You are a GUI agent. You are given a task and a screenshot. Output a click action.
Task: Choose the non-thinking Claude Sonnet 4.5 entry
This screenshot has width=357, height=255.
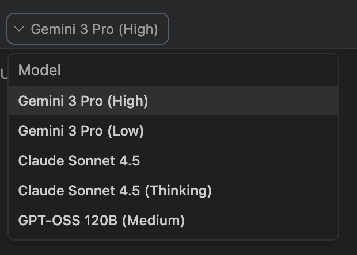click(79, 161)
